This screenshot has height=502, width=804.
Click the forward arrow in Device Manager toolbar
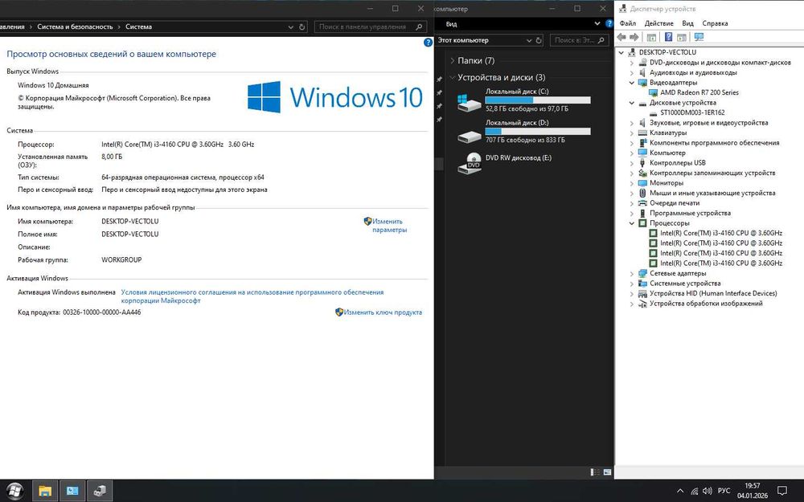click(x=634, y=38)
